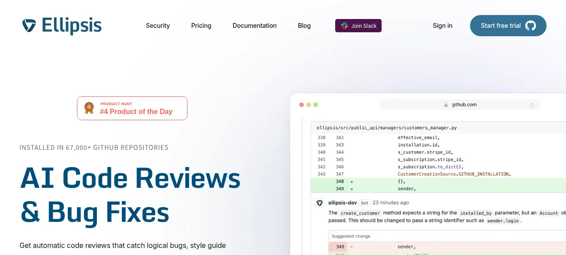Click Sign in

(443, 26)
